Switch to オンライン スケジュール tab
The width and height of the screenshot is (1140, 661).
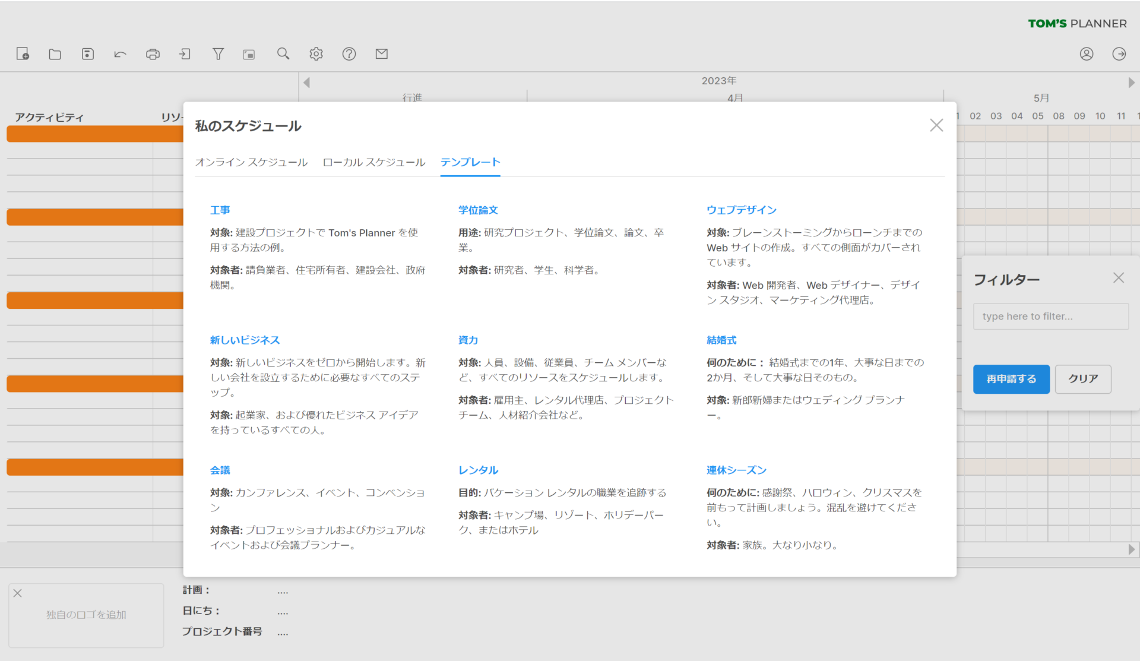pos(251,162)
